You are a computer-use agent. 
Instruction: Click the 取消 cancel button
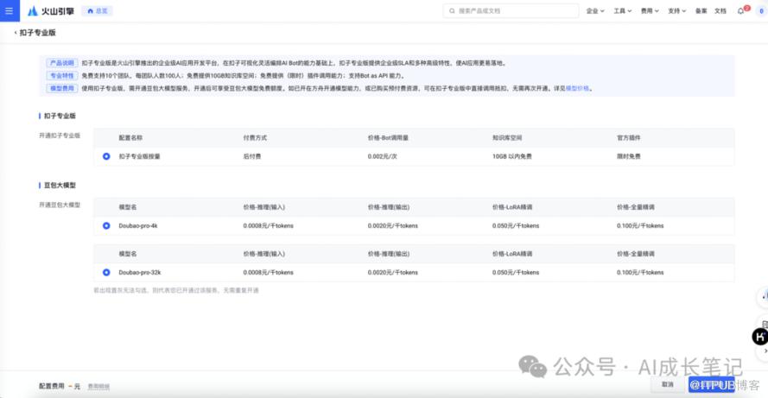pyautogui.click(x=668, y=384)
